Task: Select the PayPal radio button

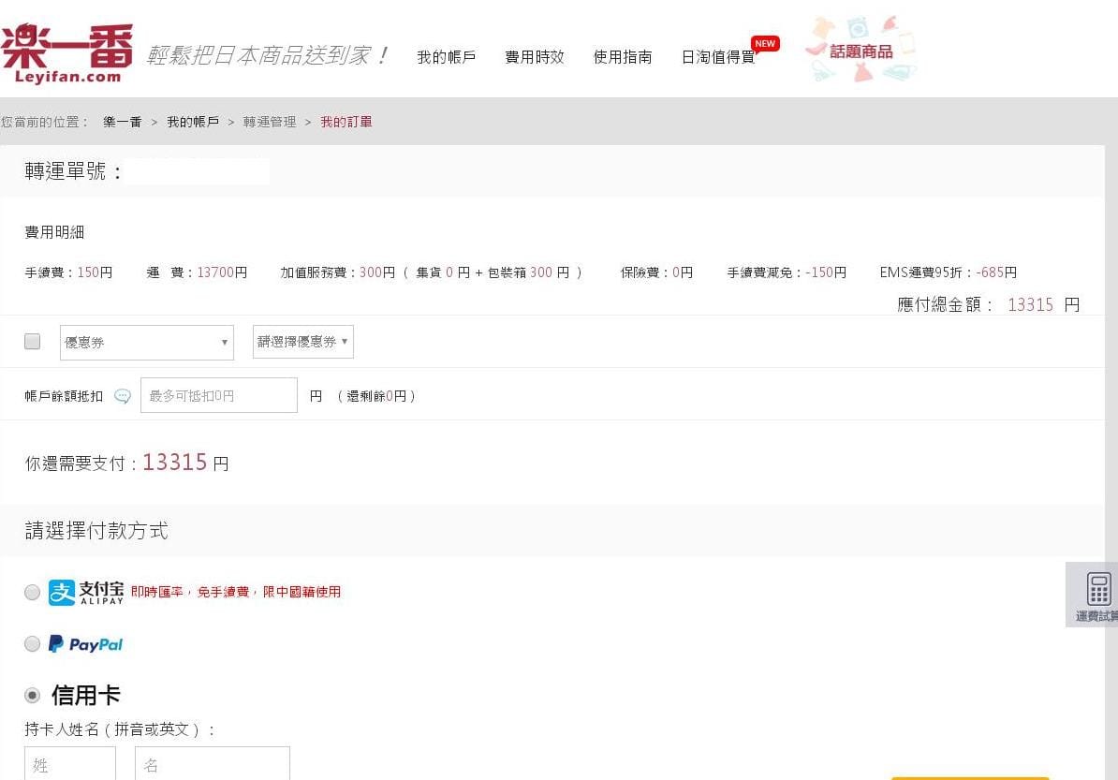Action: tap(32, 643)
